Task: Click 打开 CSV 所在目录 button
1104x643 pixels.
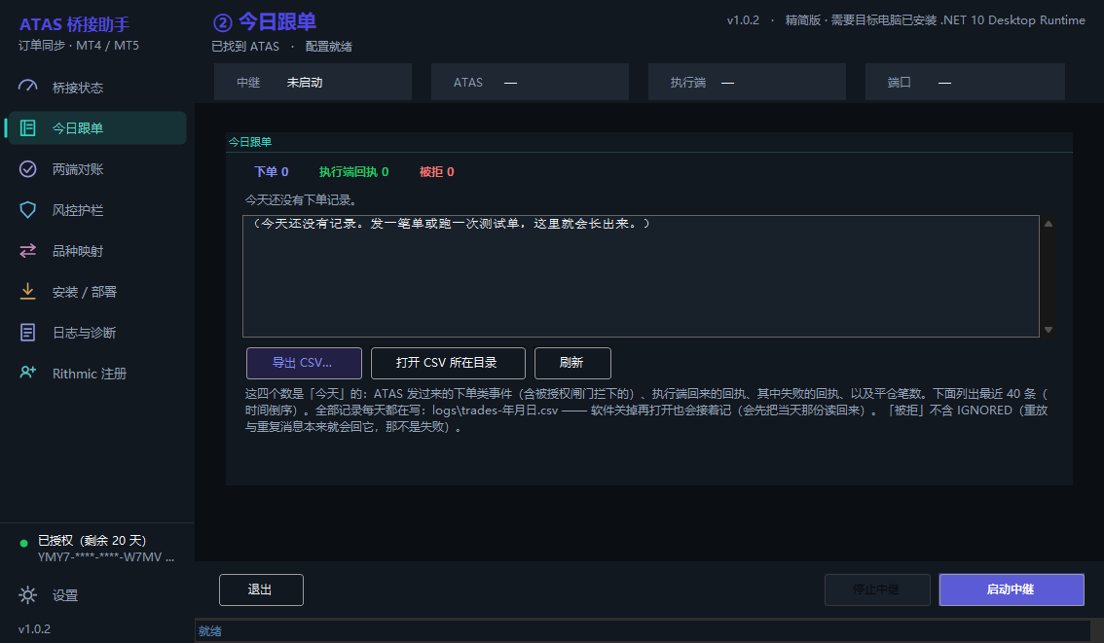Action: tap(448, 363)
